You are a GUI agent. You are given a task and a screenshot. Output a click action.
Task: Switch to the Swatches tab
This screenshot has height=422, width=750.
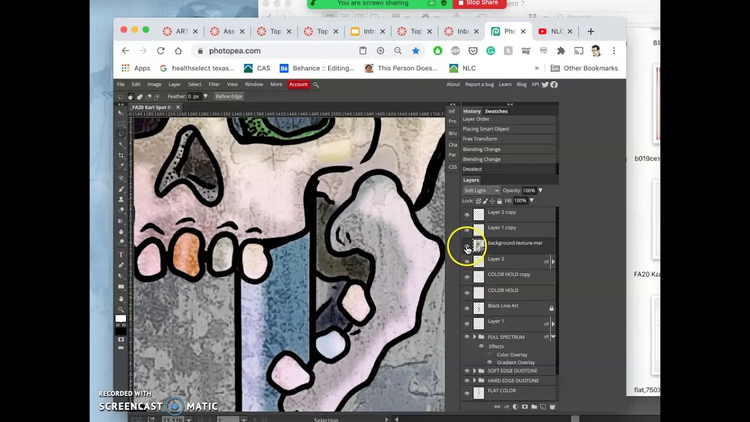click(x=496, y=111)
